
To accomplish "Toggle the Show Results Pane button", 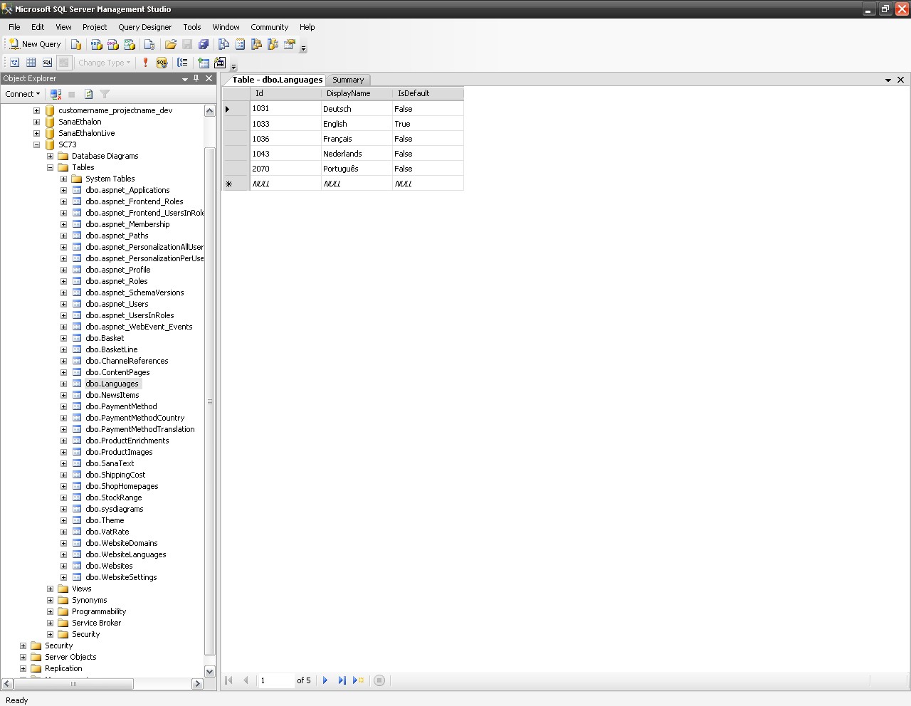I will (x=63, y=63).
